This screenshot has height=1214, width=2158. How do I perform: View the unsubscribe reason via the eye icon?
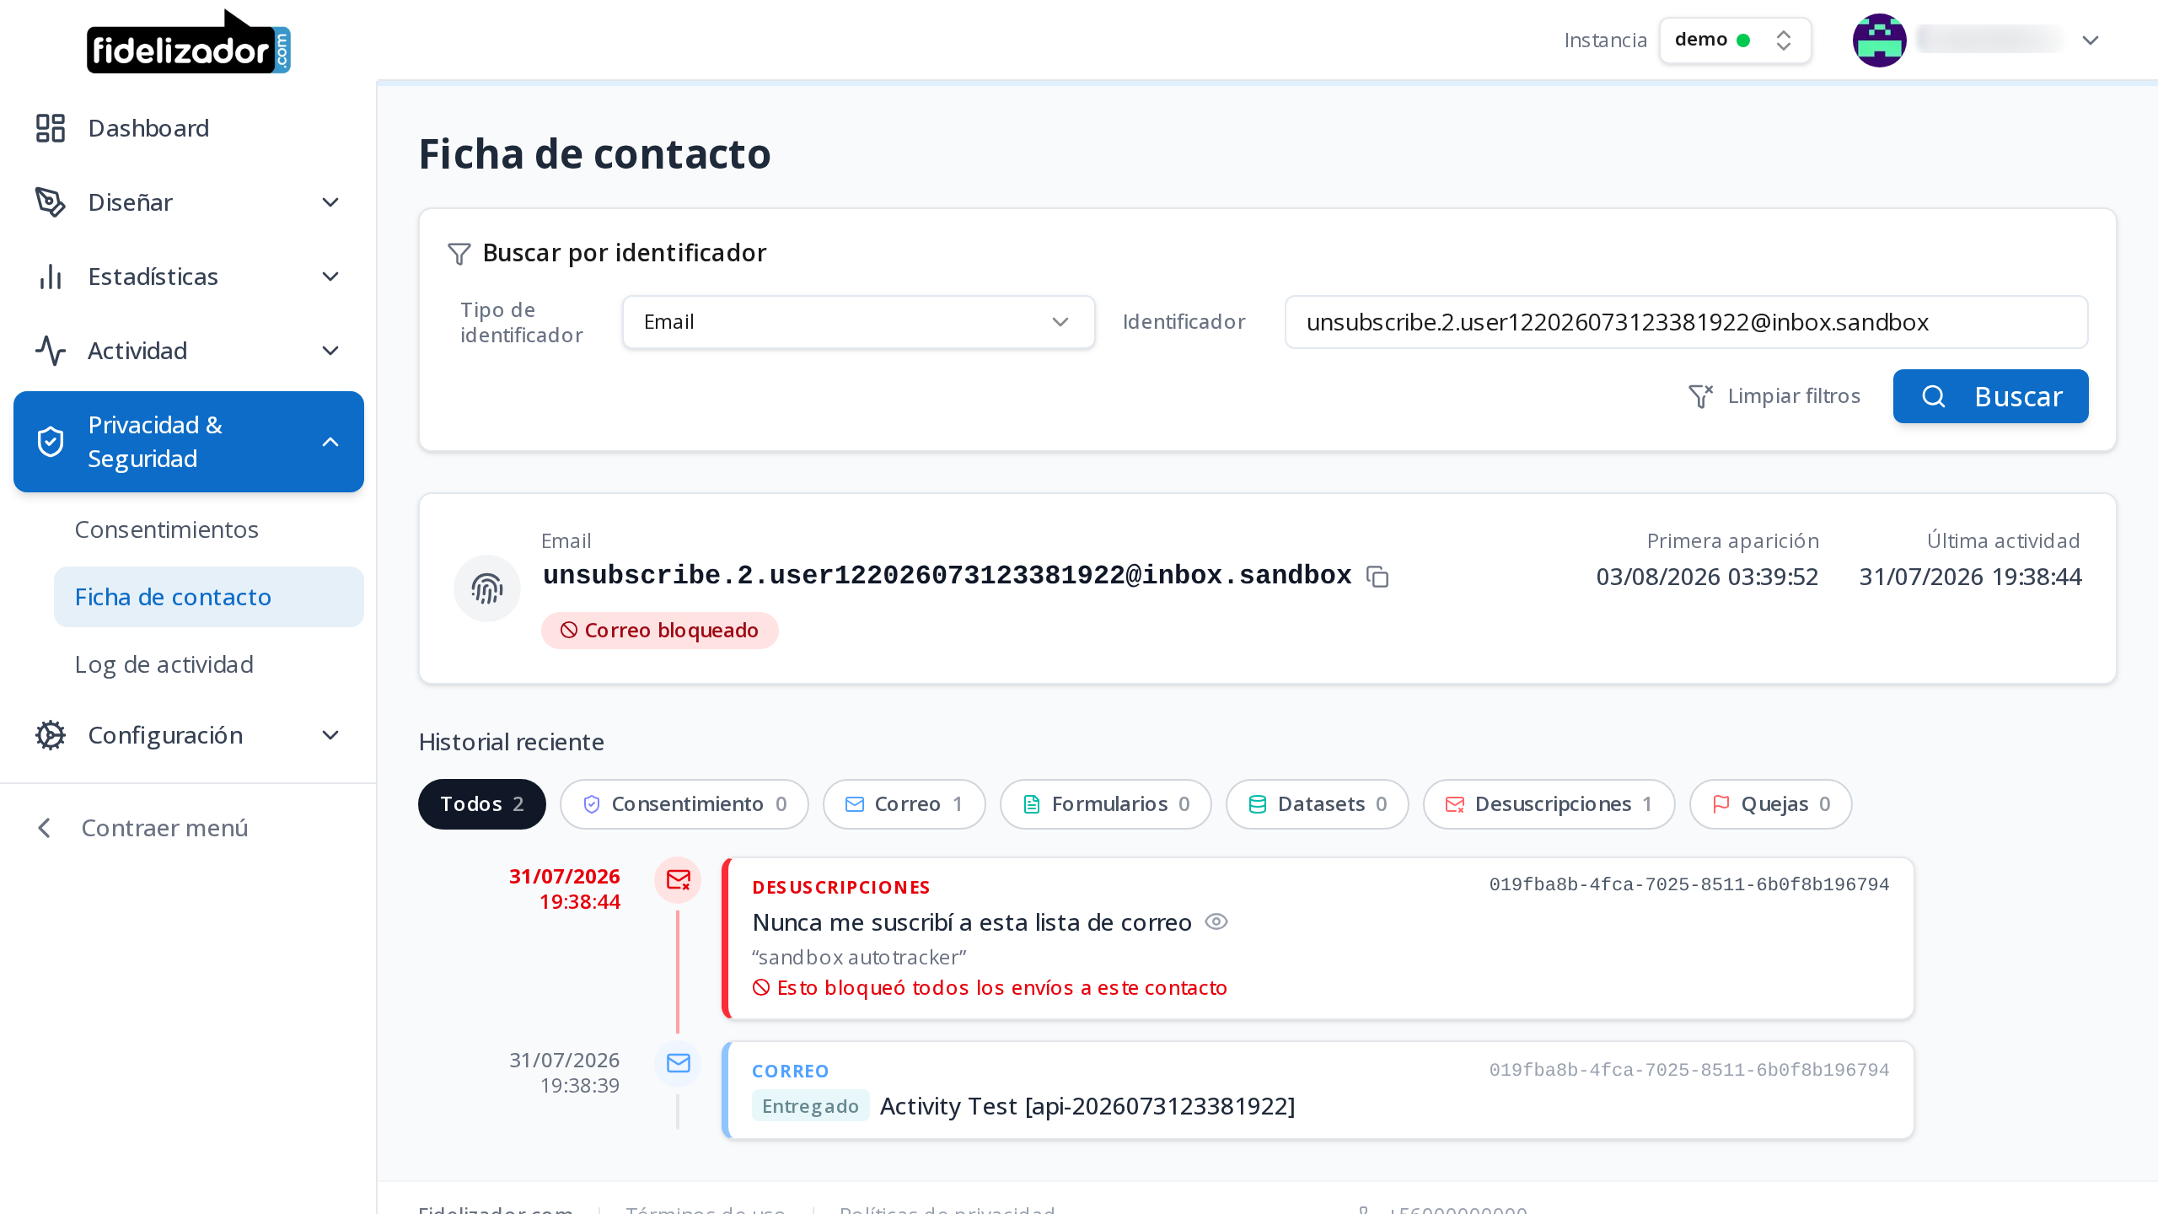tap(1216, 921)
